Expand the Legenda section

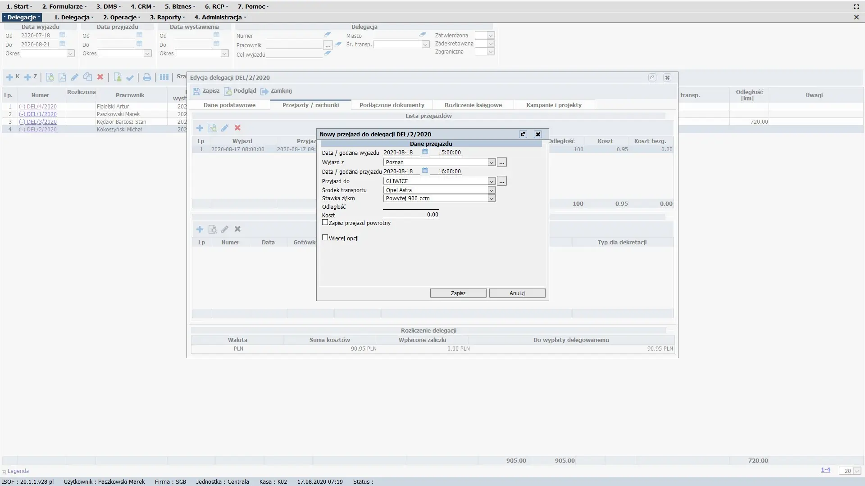tap(4, 472)
